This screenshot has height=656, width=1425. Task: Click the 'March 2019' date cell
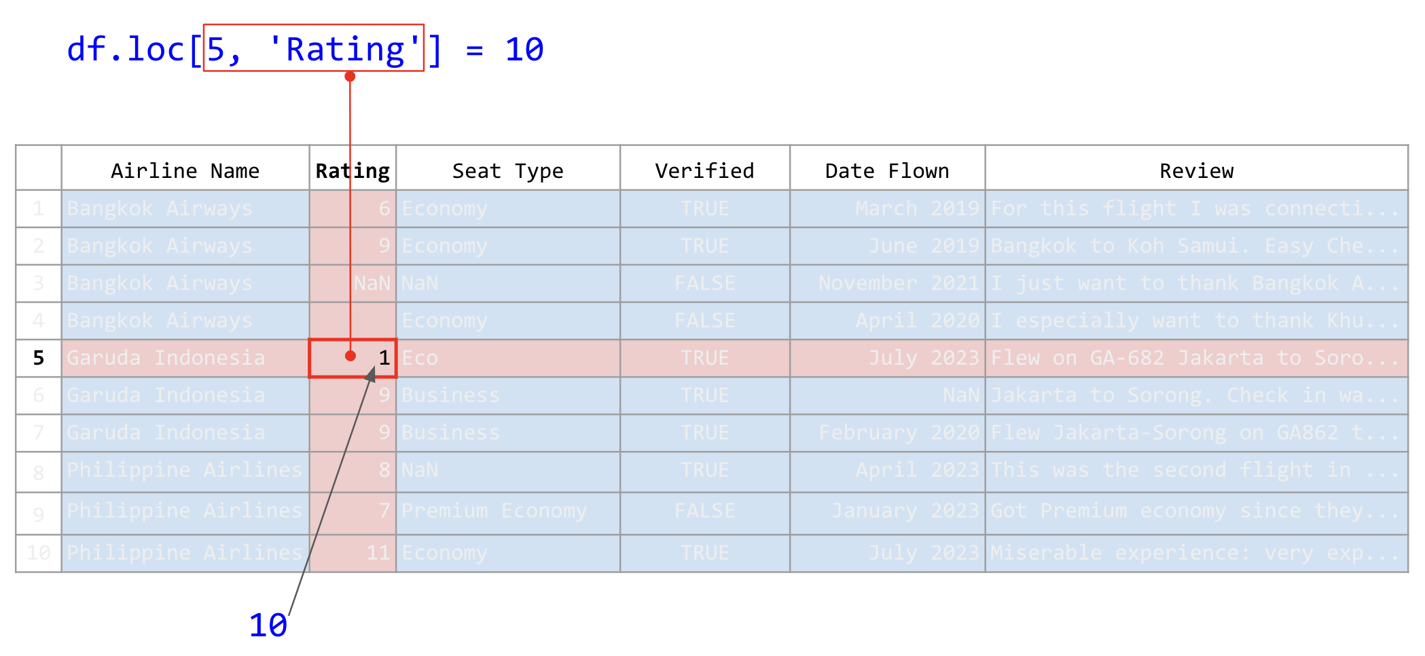coord(888,208)
